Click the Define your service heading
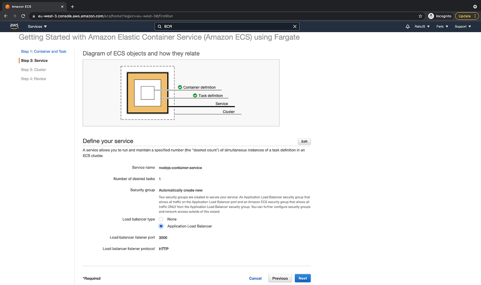Viewport: 481px width, 285px height. click(x=108, y=141)
